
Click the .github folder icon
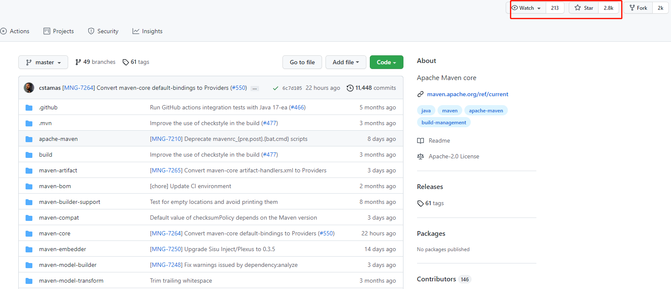point(29,108)
